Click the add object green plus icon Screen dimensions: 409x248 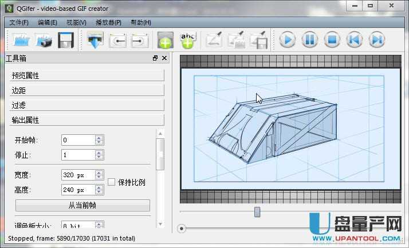coord(164,40)
